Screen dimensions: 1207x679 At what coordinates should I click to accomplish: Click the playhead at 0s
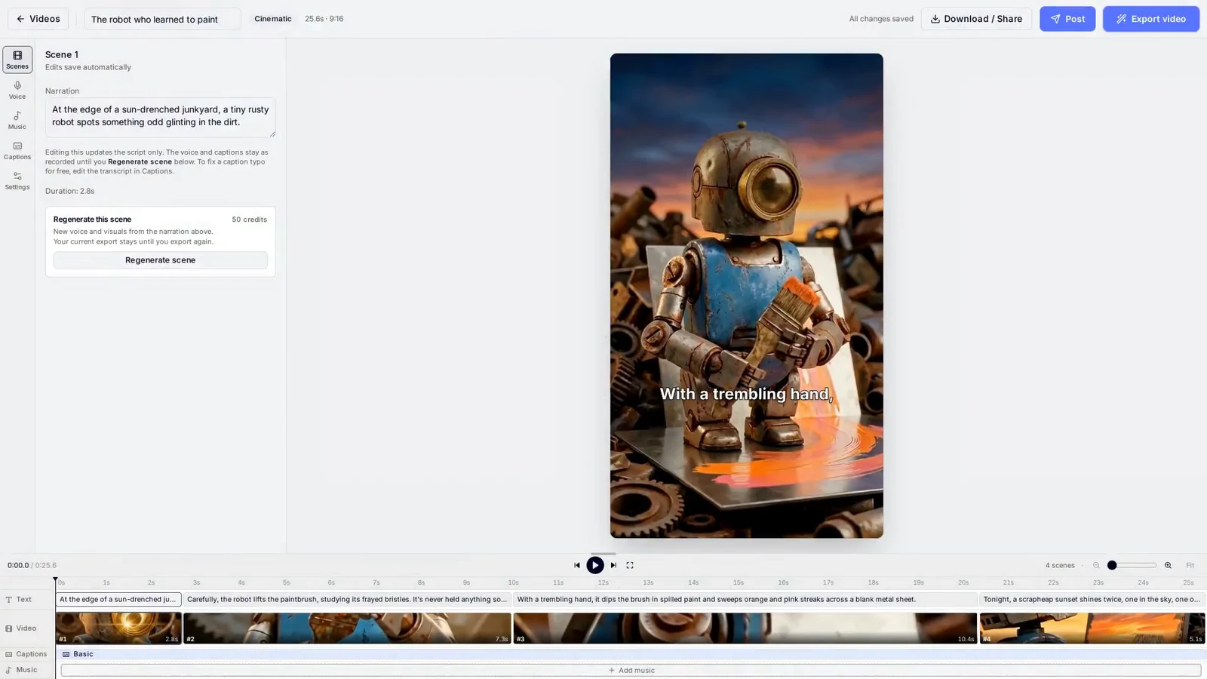pos(55,581)
